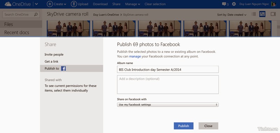Screen dimensions: 280x133
Task: Toggle the details pane icon
Action: click(273, 14)
